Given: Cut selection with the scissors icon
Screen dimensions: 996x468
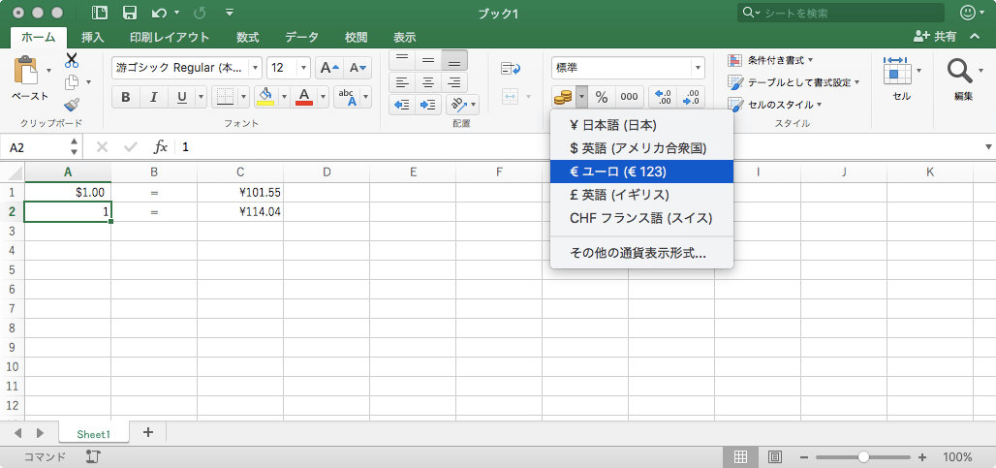Looking at the screenshot, I should point(71,60).
